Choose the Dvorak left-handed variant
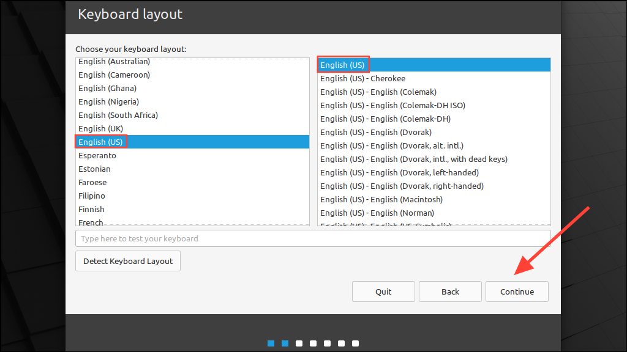The image size is (627, 352). click(x=399, y=172)
